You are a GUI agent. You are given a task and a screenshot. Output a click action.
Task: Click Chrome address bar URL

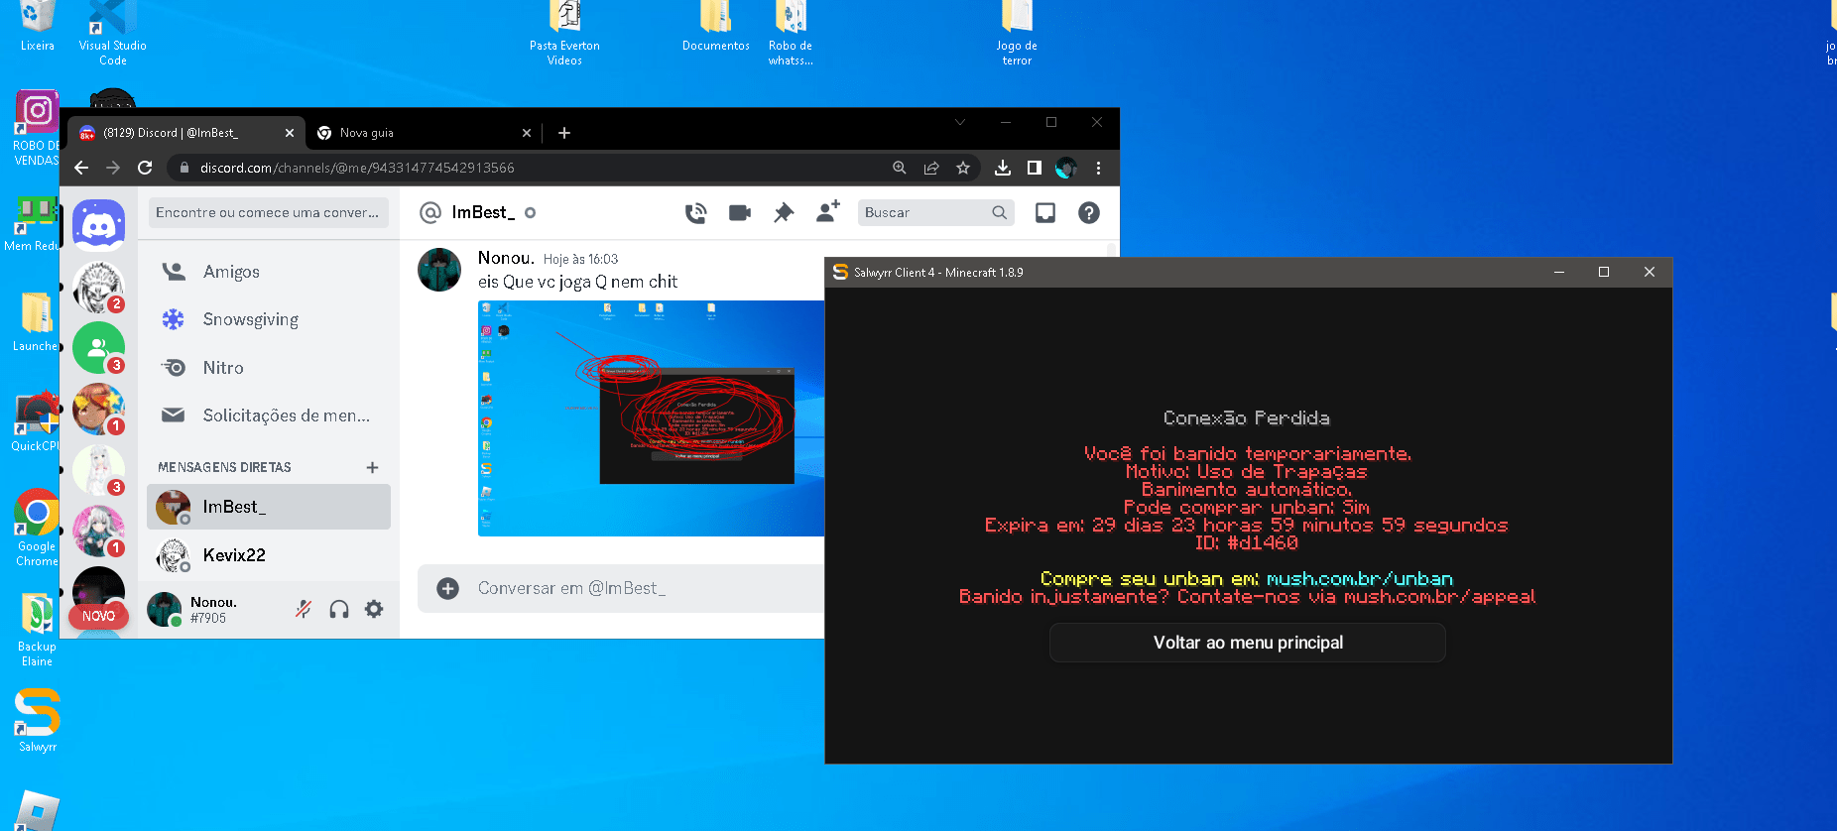click(x=357, y=168)
